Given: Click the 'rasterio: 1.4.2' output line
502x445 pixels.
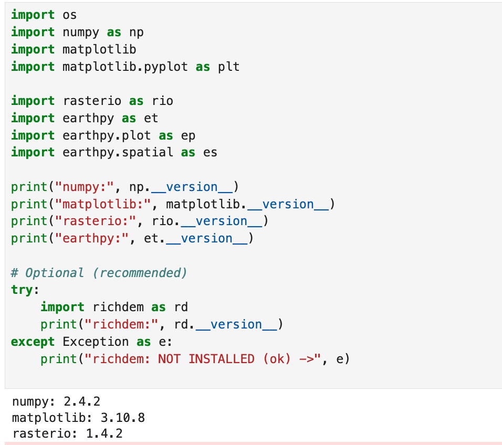Looking at the screenshot, I should [x=67, y=434].
